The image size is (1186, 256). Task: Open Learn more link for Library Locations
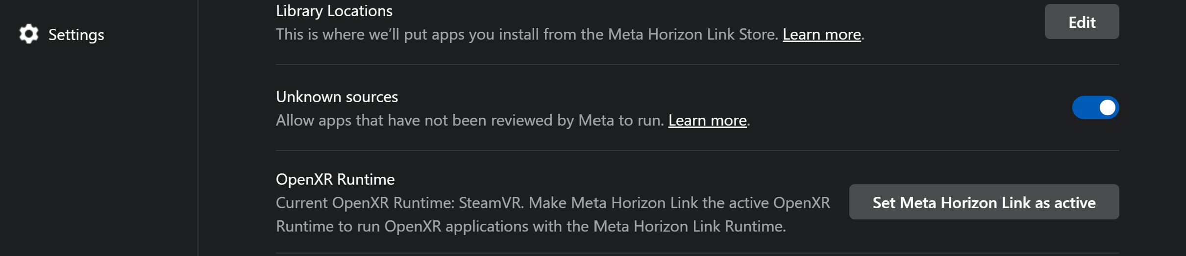821,34
